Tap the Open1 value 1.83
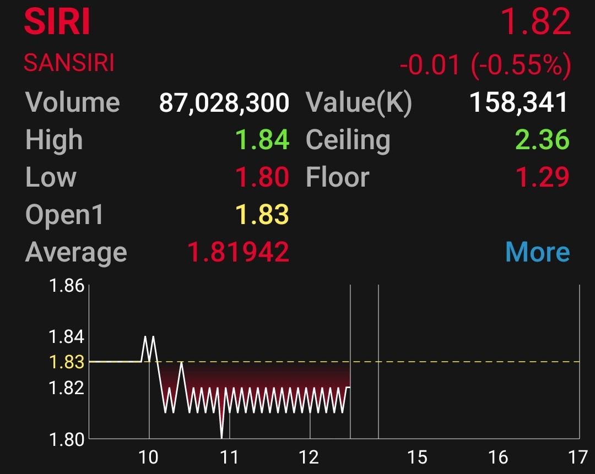Screen dimensions: 595x474 click(262, 214)
